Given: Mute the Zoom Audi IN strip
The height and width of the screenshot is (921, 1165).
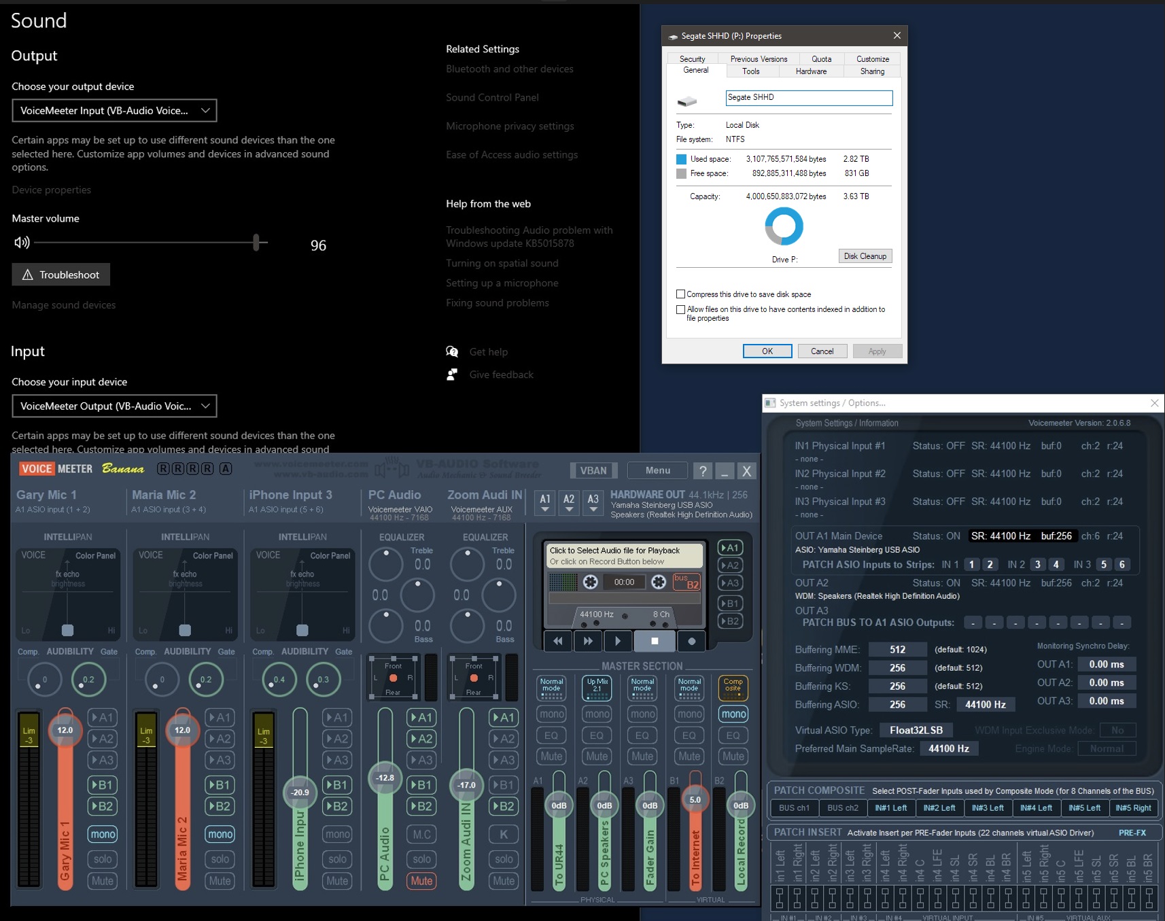Looking at the screenshot, I should click(x=504, y=880).
